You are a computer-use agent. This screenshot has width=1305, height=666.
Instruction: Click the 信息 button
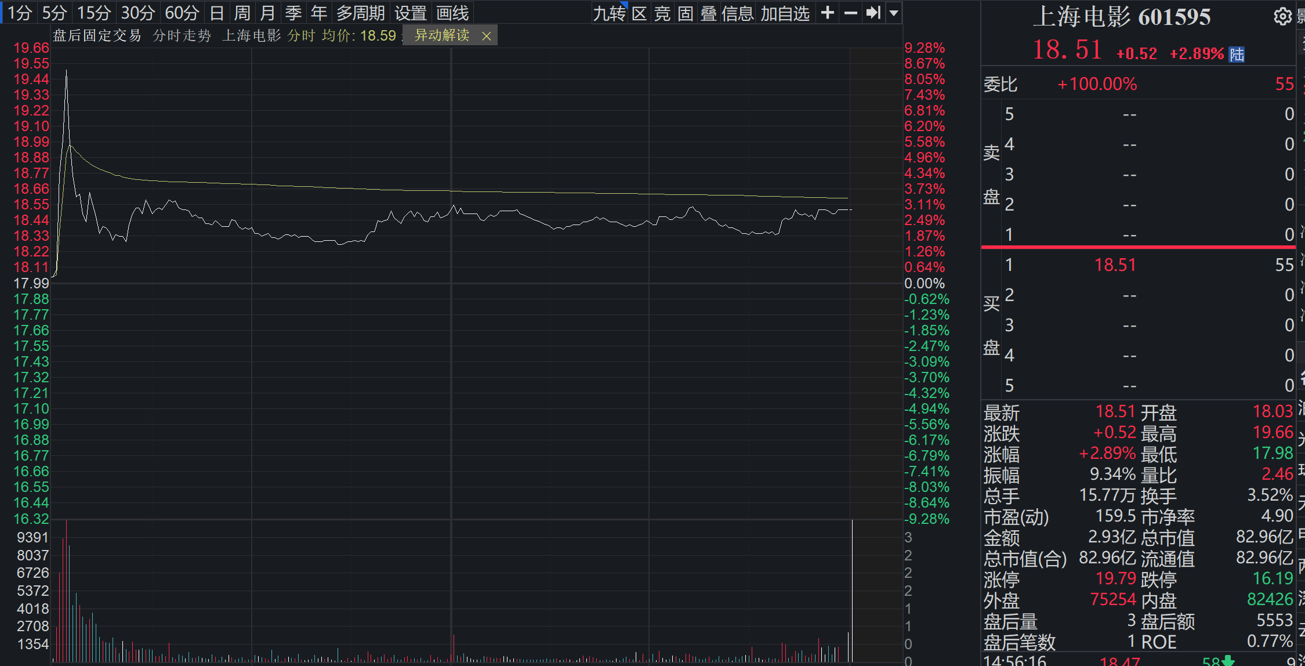(737, 13)
